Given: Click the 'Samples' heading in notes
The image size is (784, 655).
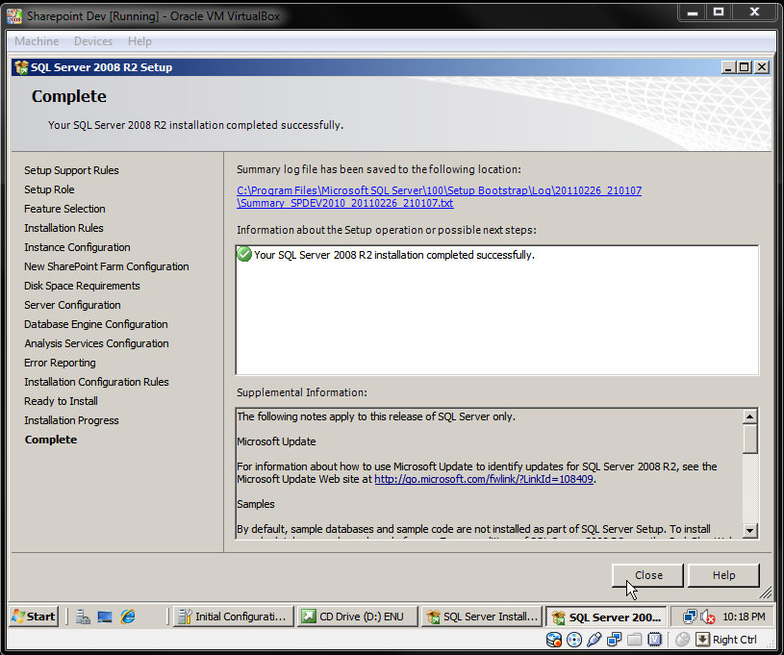Looking at the screenshot, I should pyautogui.click(x=256, y=504).
